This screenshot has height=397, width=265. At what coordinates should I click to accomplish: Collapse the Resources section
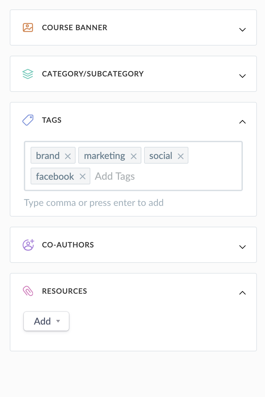242,293
